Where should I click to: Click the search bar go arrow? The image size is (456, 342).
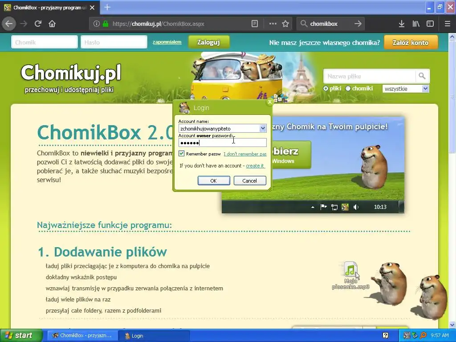coord(358,24)
